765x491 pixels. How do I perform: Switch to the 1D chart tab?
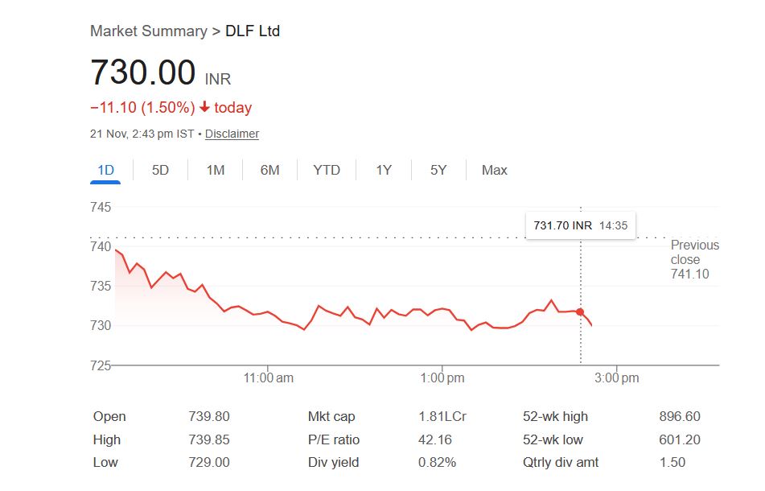click(105, 170)
